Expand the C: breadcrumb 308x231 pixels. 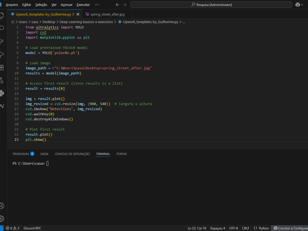tap(13, 22)
